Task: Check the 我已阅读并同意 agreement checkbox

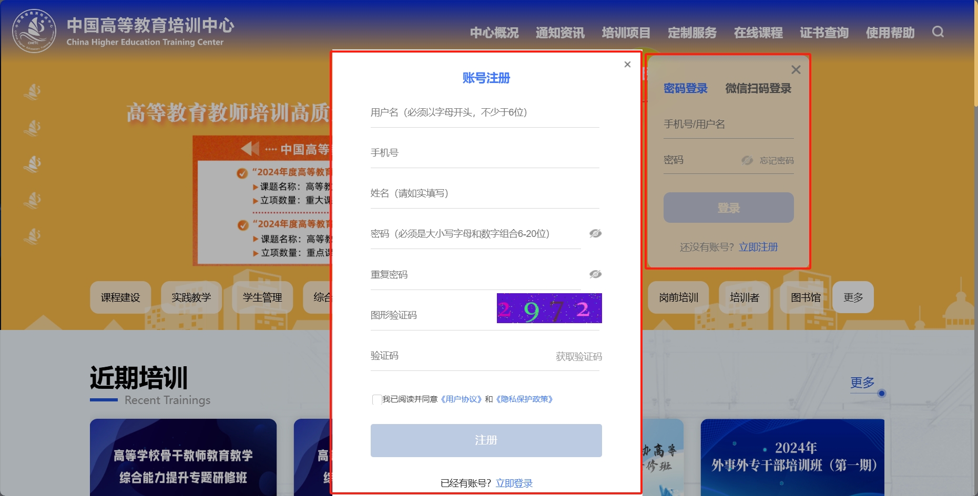Action: pyautogui.click(x=376, y=399)
